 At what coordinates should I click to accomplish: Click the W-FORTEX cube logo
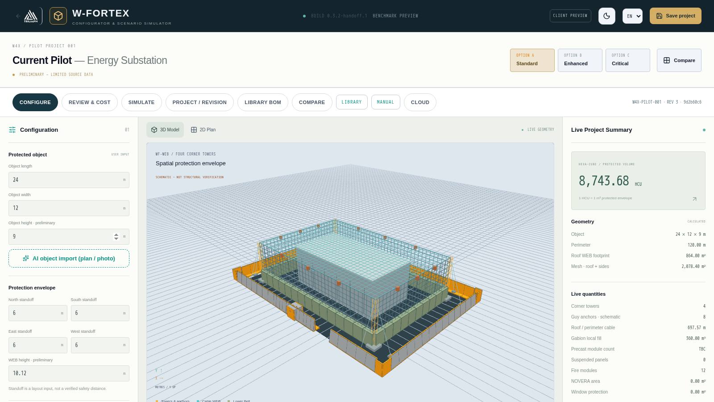coord(58,16)
